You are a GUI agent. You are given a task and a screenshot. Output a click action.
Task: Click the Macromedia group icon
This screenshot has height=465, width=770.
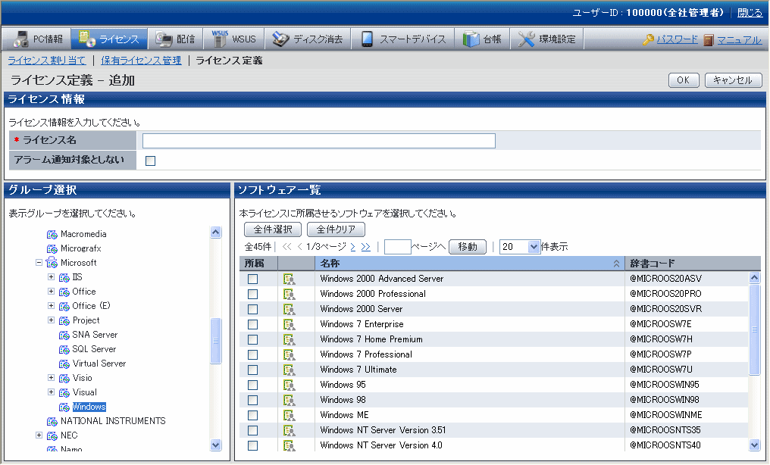(x=52, y=235)
